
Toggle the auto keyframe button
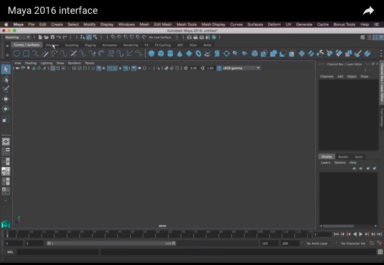(x=372, y=243)
